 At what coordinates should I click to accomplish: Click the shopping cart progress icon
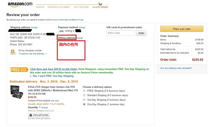100,4
